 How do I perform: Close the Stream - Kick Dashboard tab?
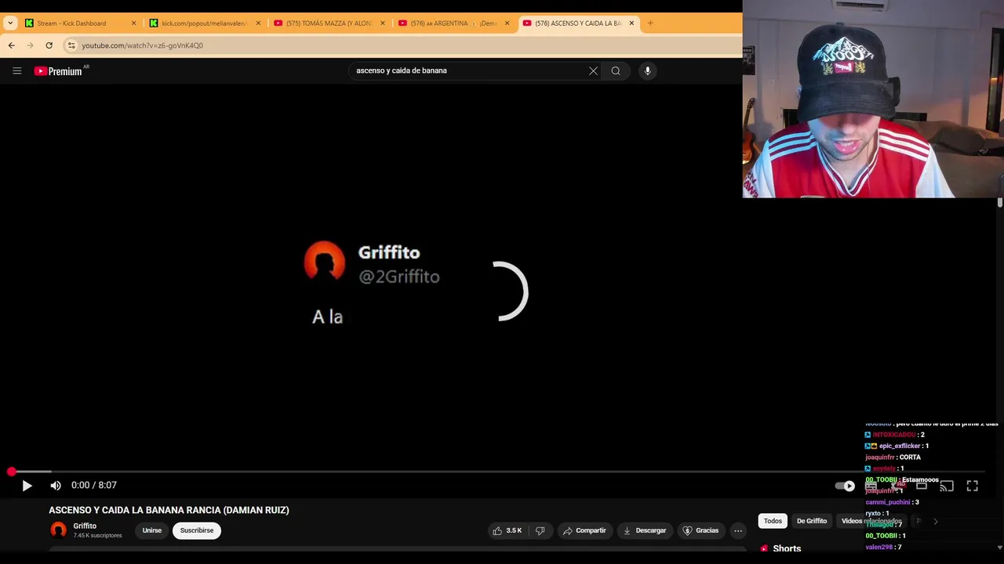(x=133, y=23)
